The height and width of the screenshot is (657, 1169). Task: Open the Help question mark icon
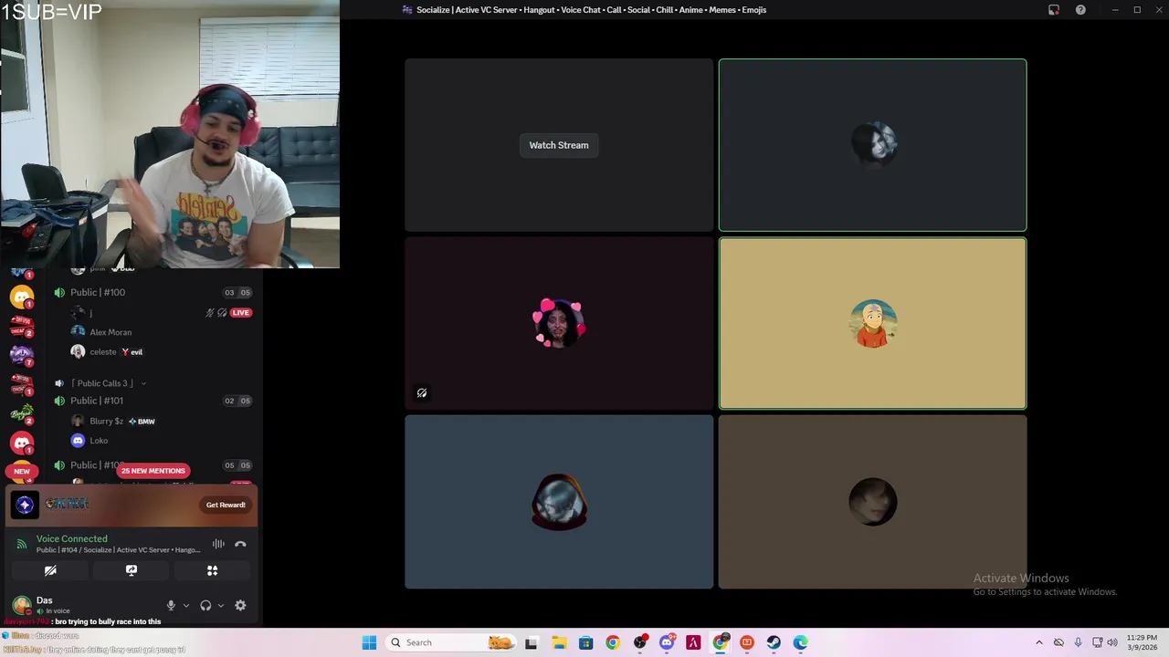1080,10
